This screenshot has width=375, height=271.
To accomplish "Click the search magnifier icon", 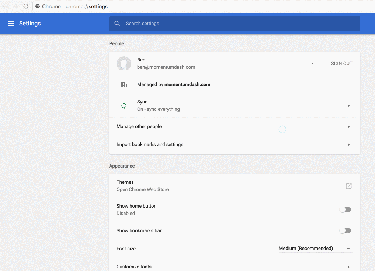I will [x=117, y=24].
